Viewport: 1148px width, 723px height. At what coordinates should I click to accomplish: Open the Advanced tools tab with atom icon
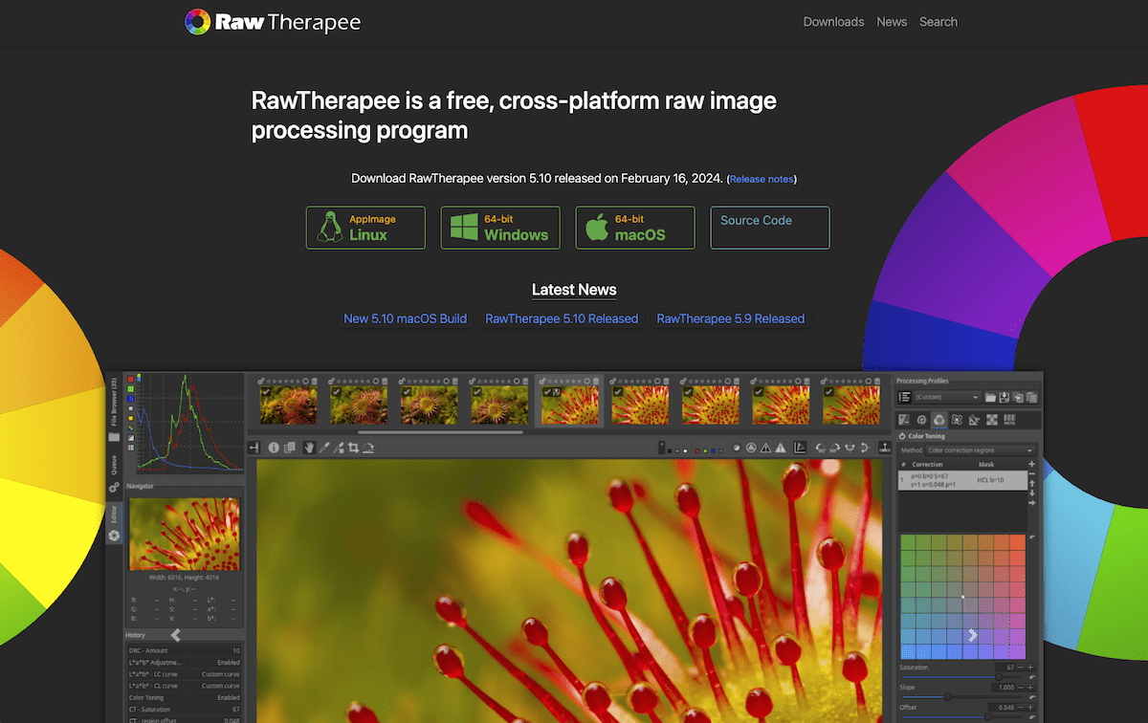[x=957, y=419]
